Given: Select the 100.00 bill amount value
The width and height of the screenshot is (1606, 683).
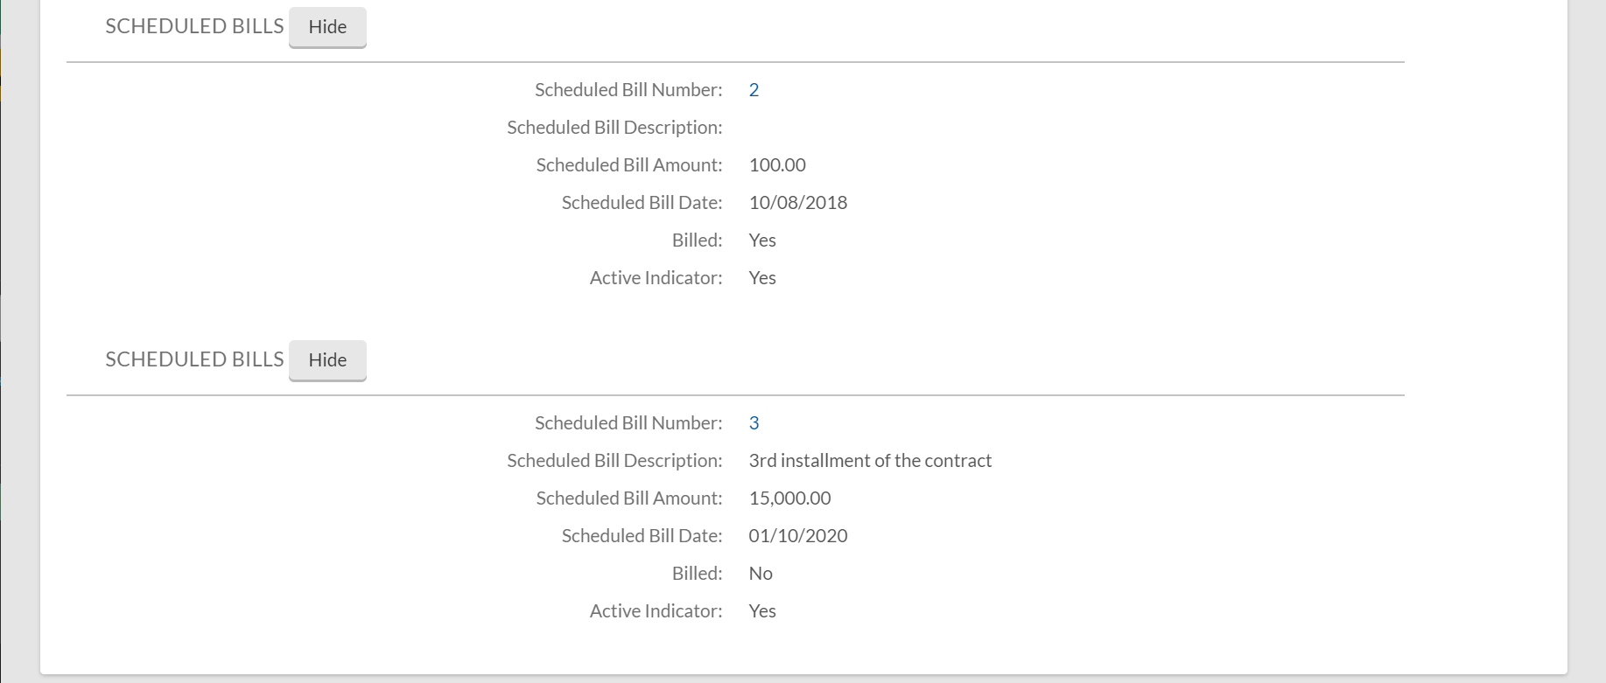Looking at the screenshot, I should (x=777, y=165).
